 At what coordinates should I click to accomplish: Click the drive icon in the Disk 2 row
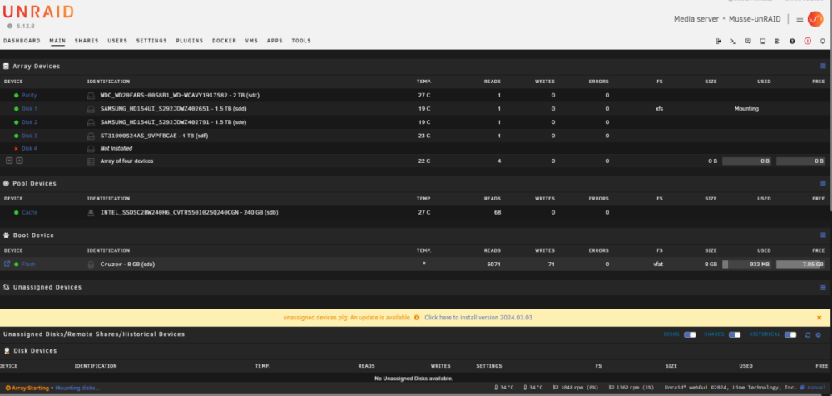click(x=91, y=122)
